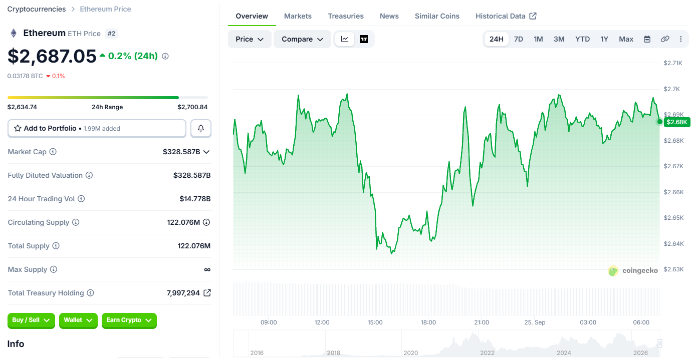This screenshot has height=358, width=695.
Task: Select 3M time range
Action: (x=559, y=39)
